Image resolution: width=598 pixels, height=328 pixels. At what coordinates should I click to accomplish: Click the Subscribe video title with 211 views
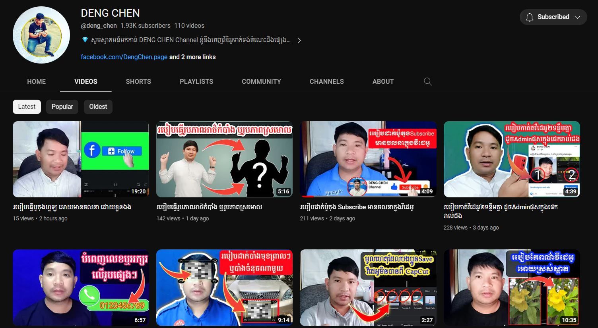(x=357, y=207)
